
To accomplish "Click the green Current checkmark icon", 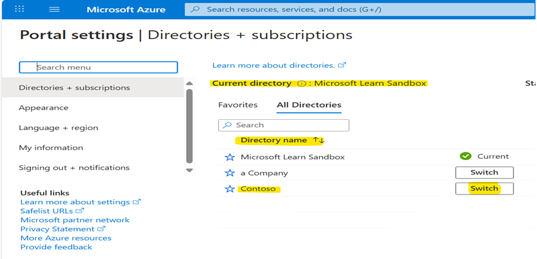I will [465, 157].
